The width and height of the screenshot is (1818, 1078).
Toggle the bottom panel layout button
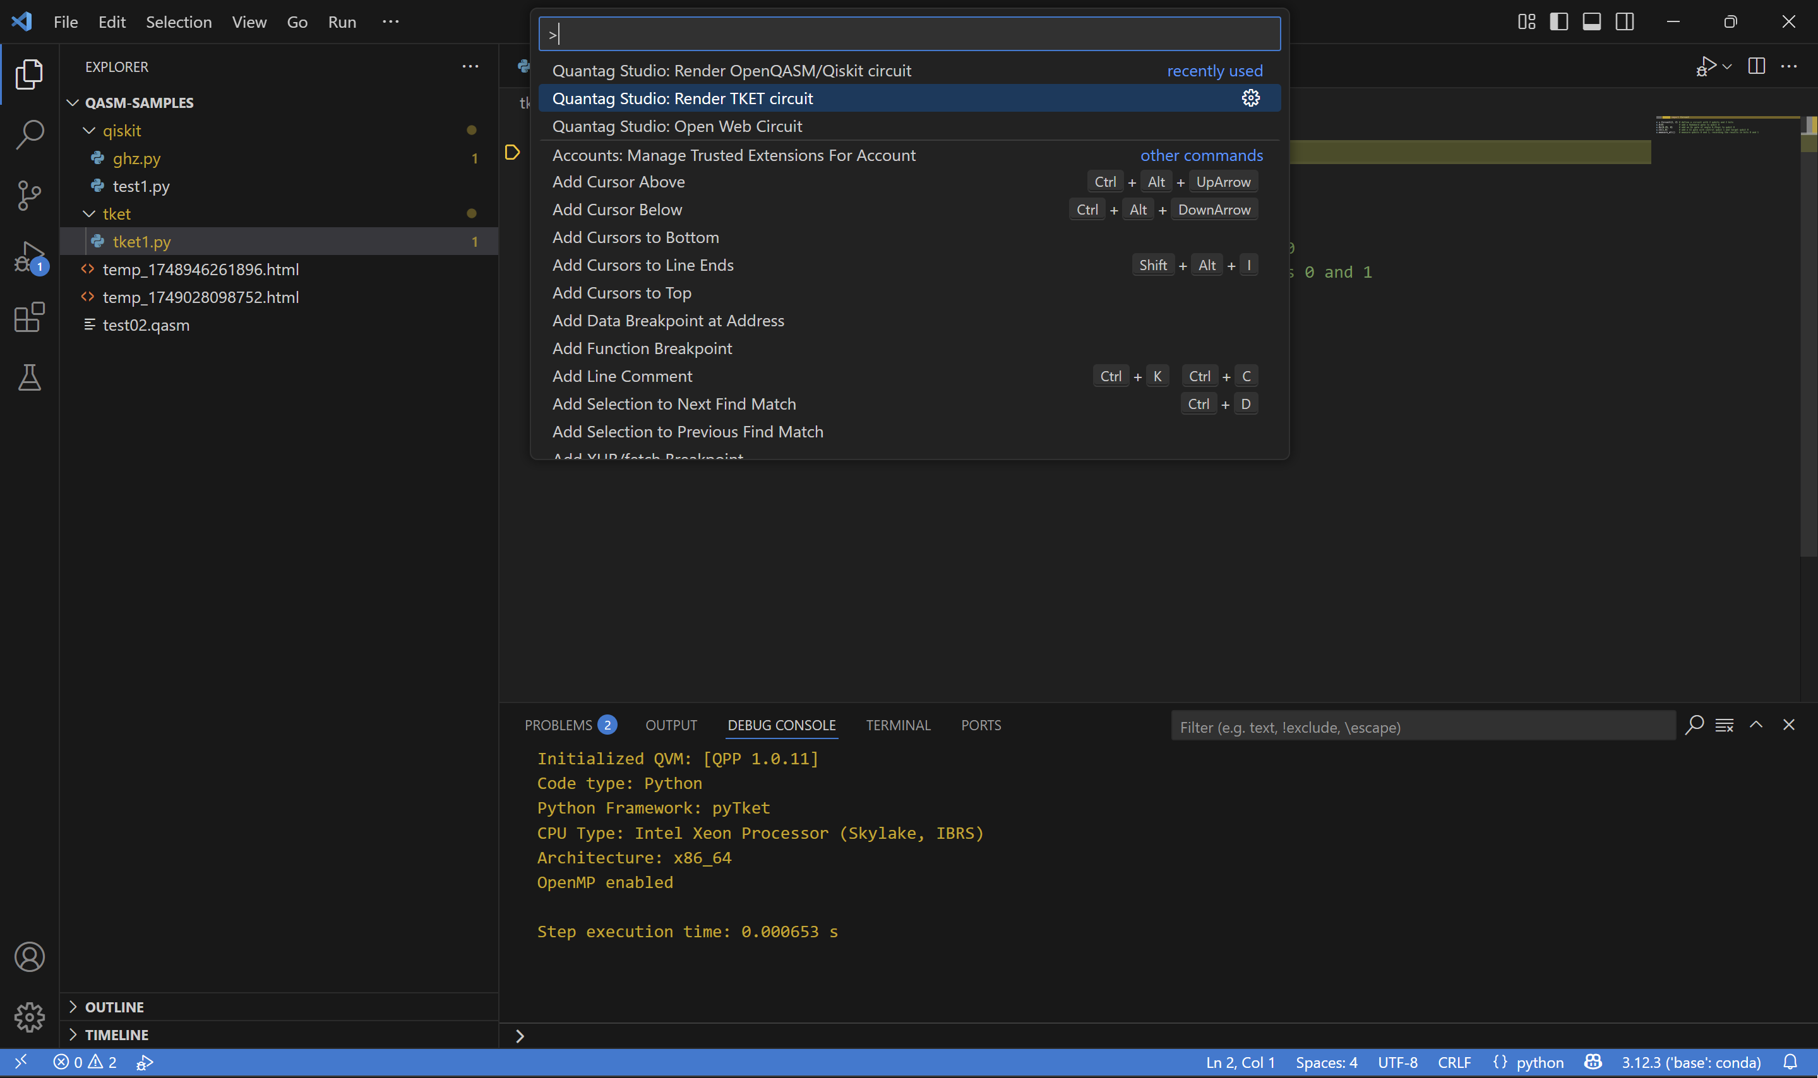tap(1591, 22)
